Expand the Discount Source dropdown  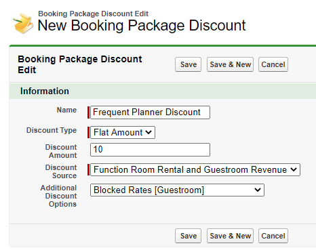coord(195,169)
